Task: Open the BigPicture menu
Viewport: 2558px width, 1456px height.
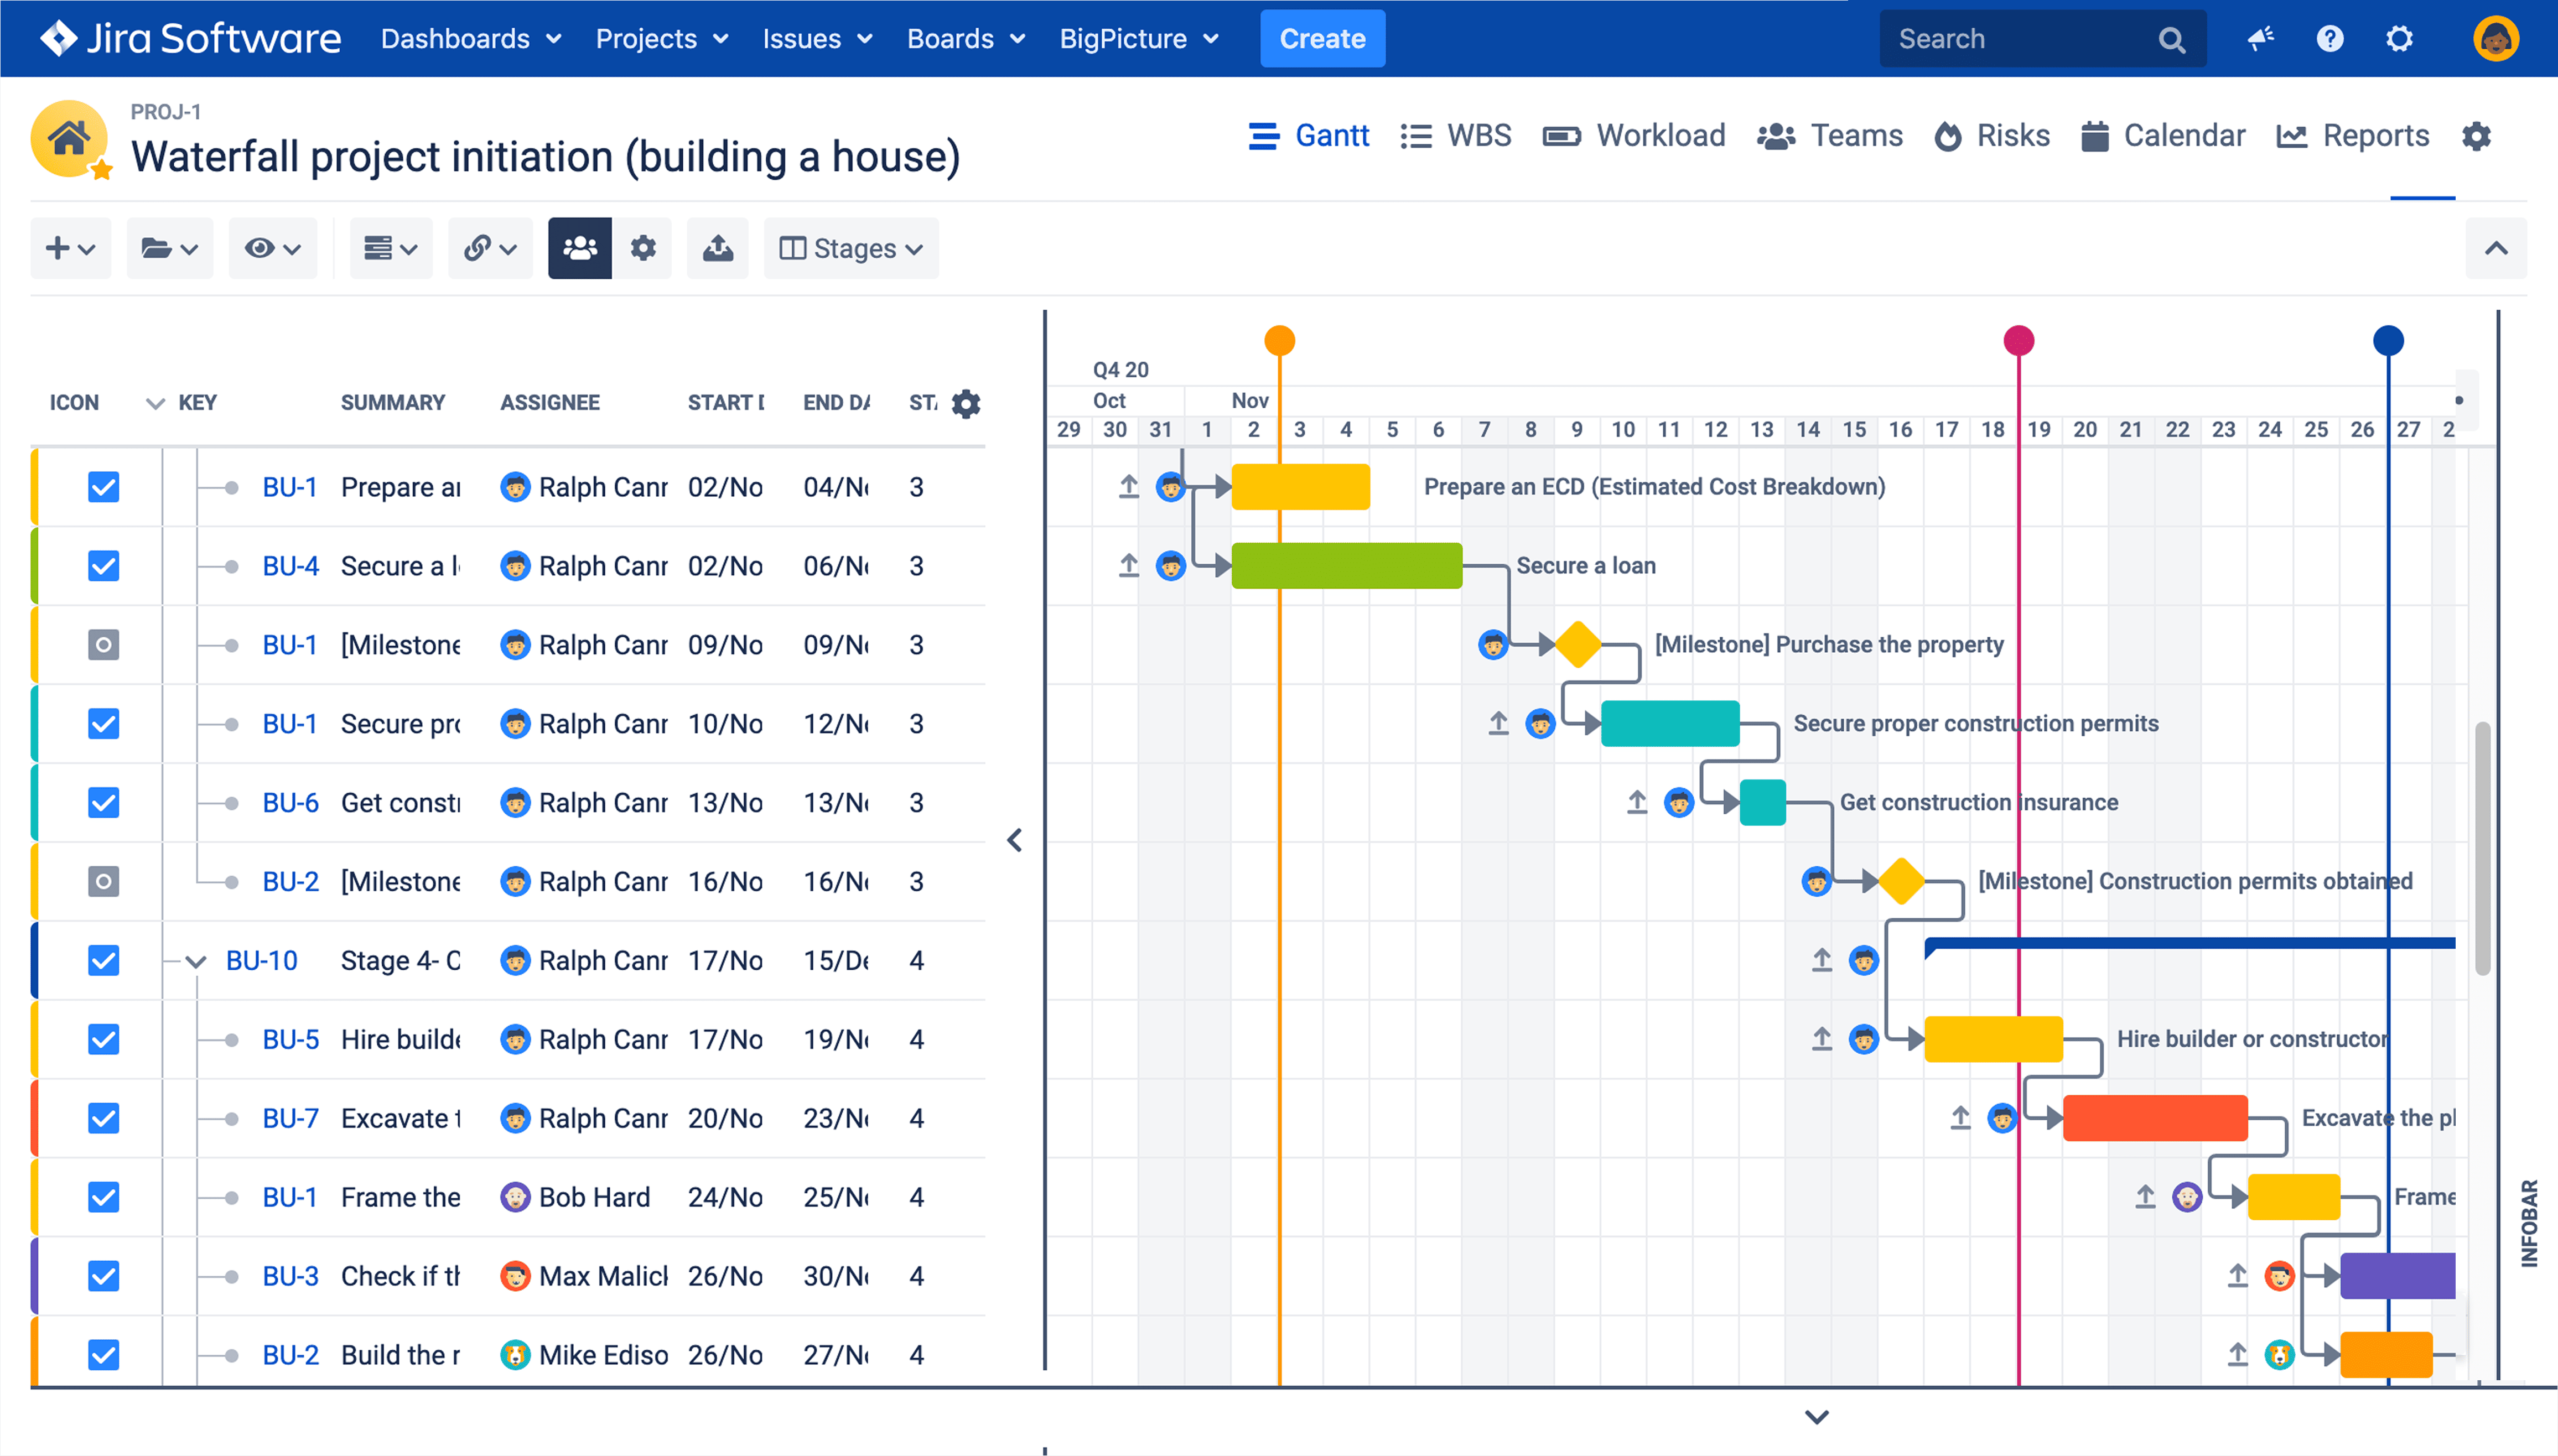Action: click(1139, 39)
